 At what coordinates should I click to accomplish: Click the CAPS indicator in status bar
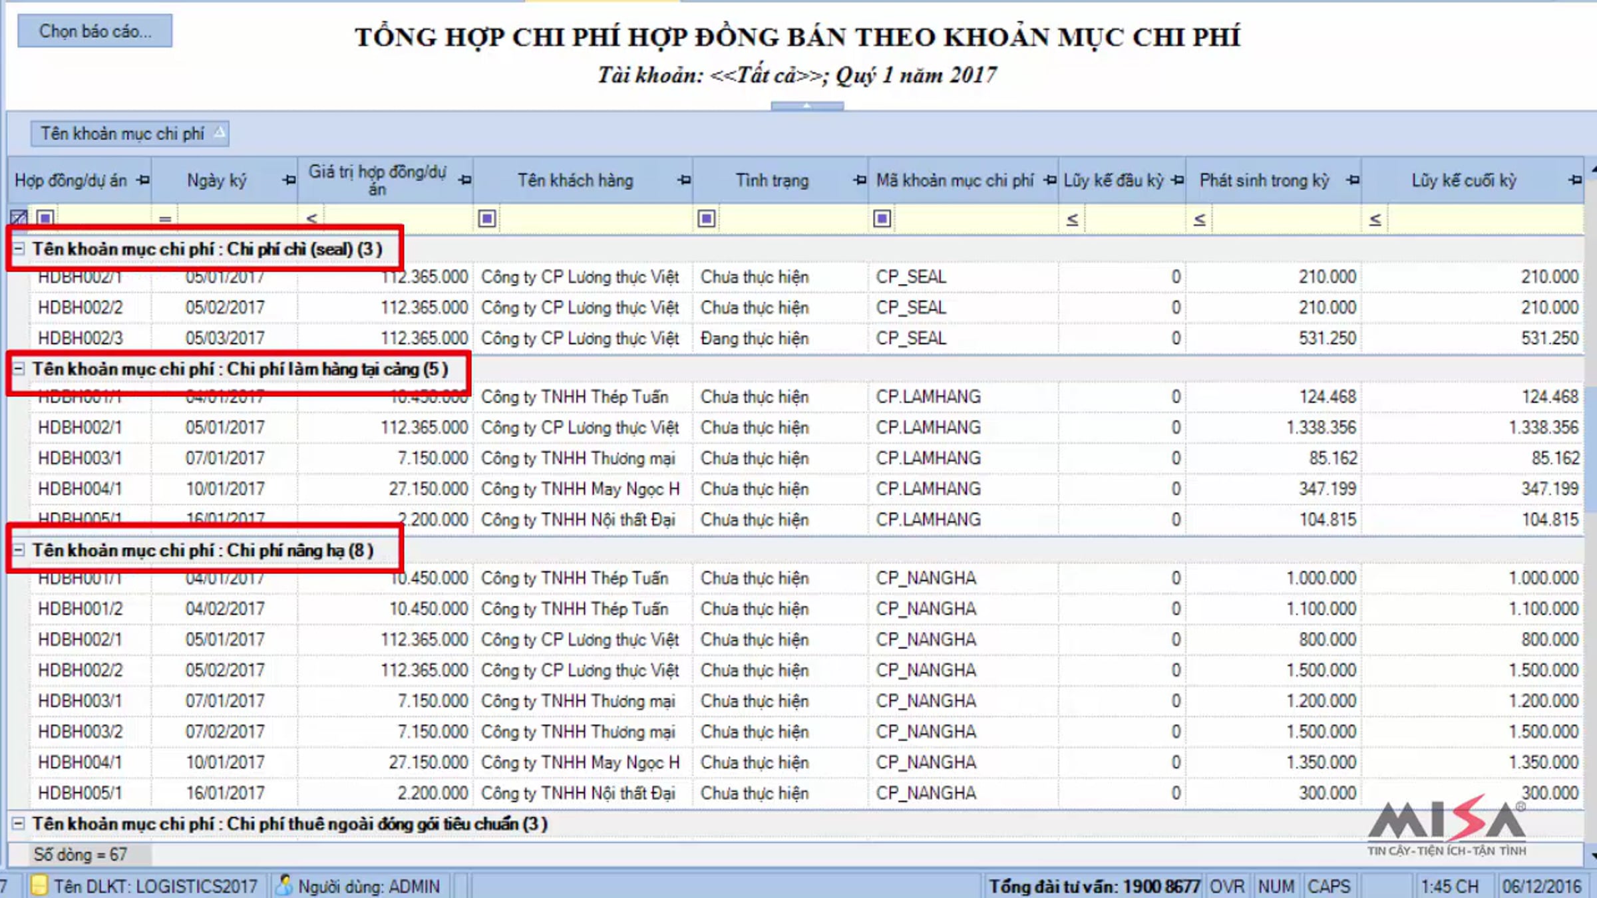(x=1329, y=887)
